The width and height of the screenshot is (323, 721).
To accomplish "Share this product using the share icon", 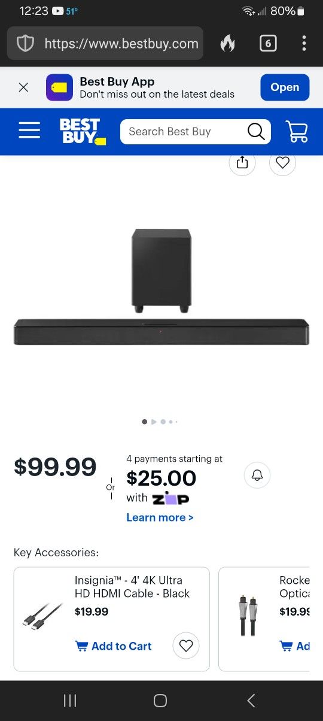I will point(242,162).
